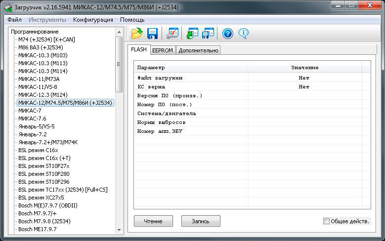
Task: Click the green arrow load configuration icon
Action: pos(192,34)
